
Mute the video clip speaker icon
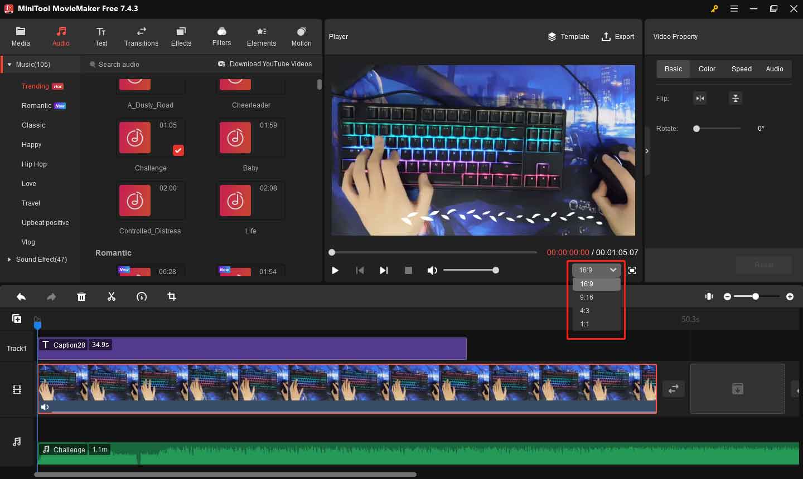coord(45,407)
